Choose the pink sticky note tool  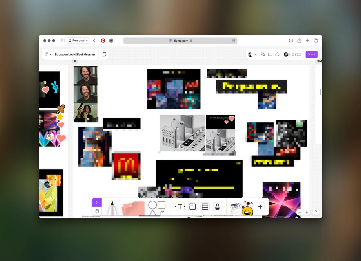coord(133,209)
